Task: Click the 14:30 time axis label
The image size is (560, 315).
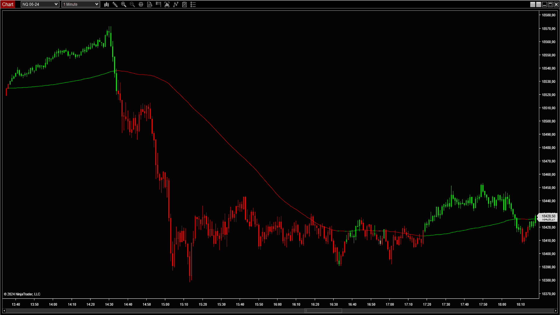Action: point(109,304)
